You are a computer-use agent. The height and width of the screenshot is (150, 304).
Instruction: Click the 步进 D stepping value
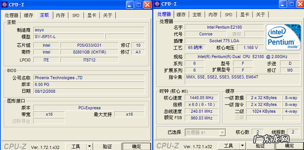(x=290, y=63)
